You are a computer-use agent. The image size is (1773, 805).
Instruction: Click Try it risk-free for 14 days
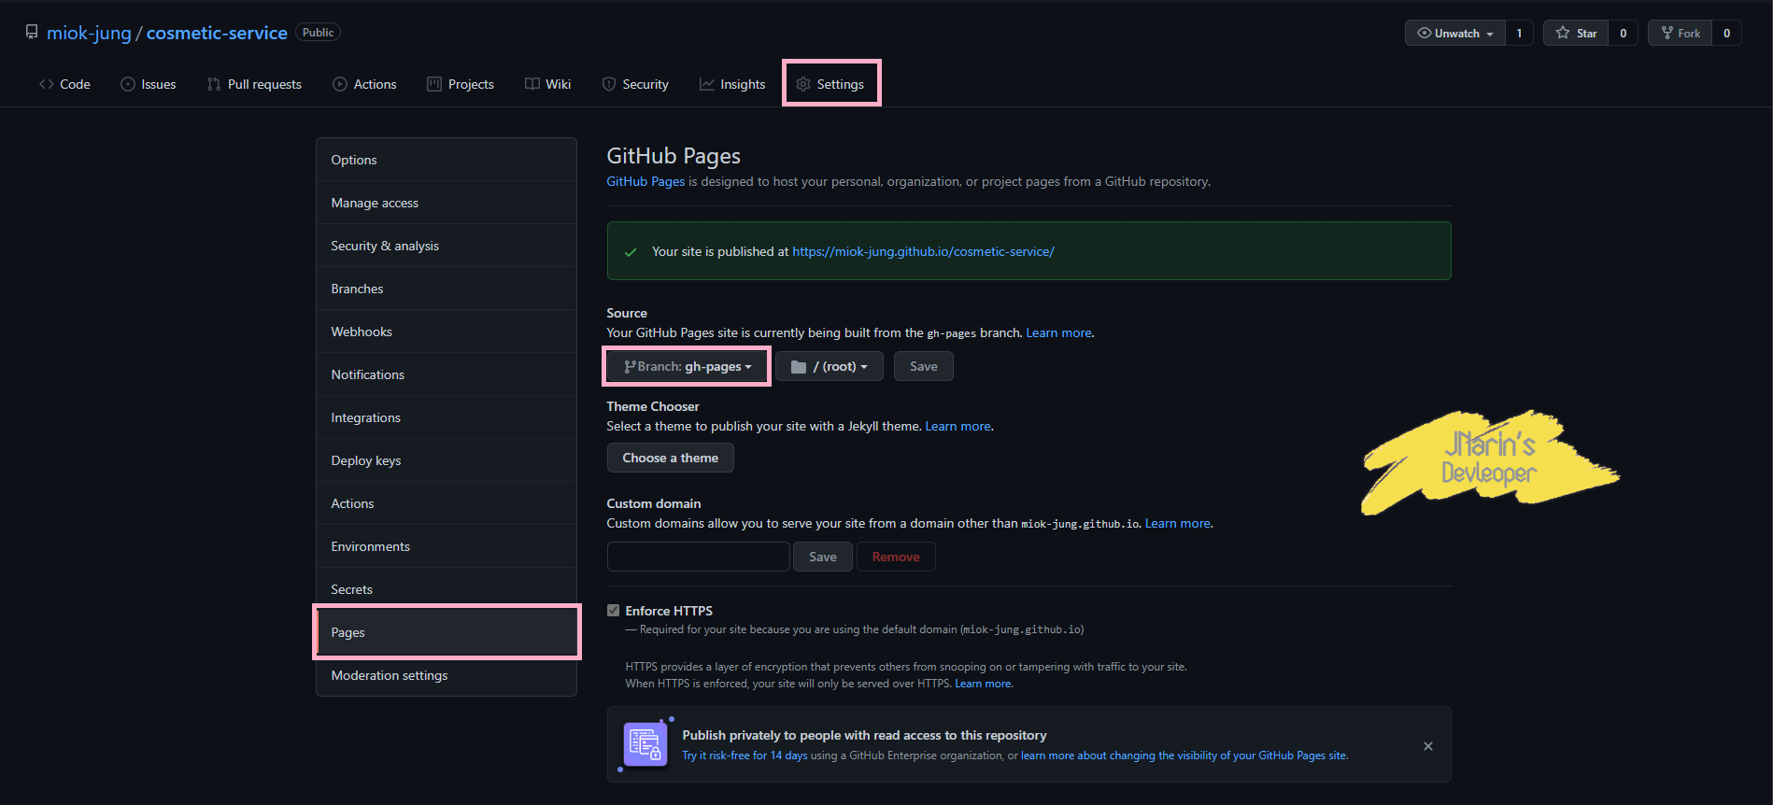(745, 756)
